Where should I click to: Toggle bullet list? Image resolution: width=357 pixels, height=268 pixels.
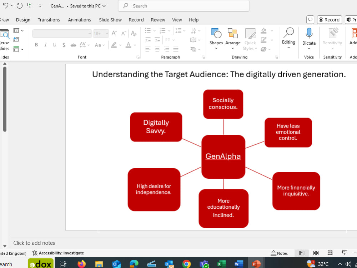pos(148,30)
